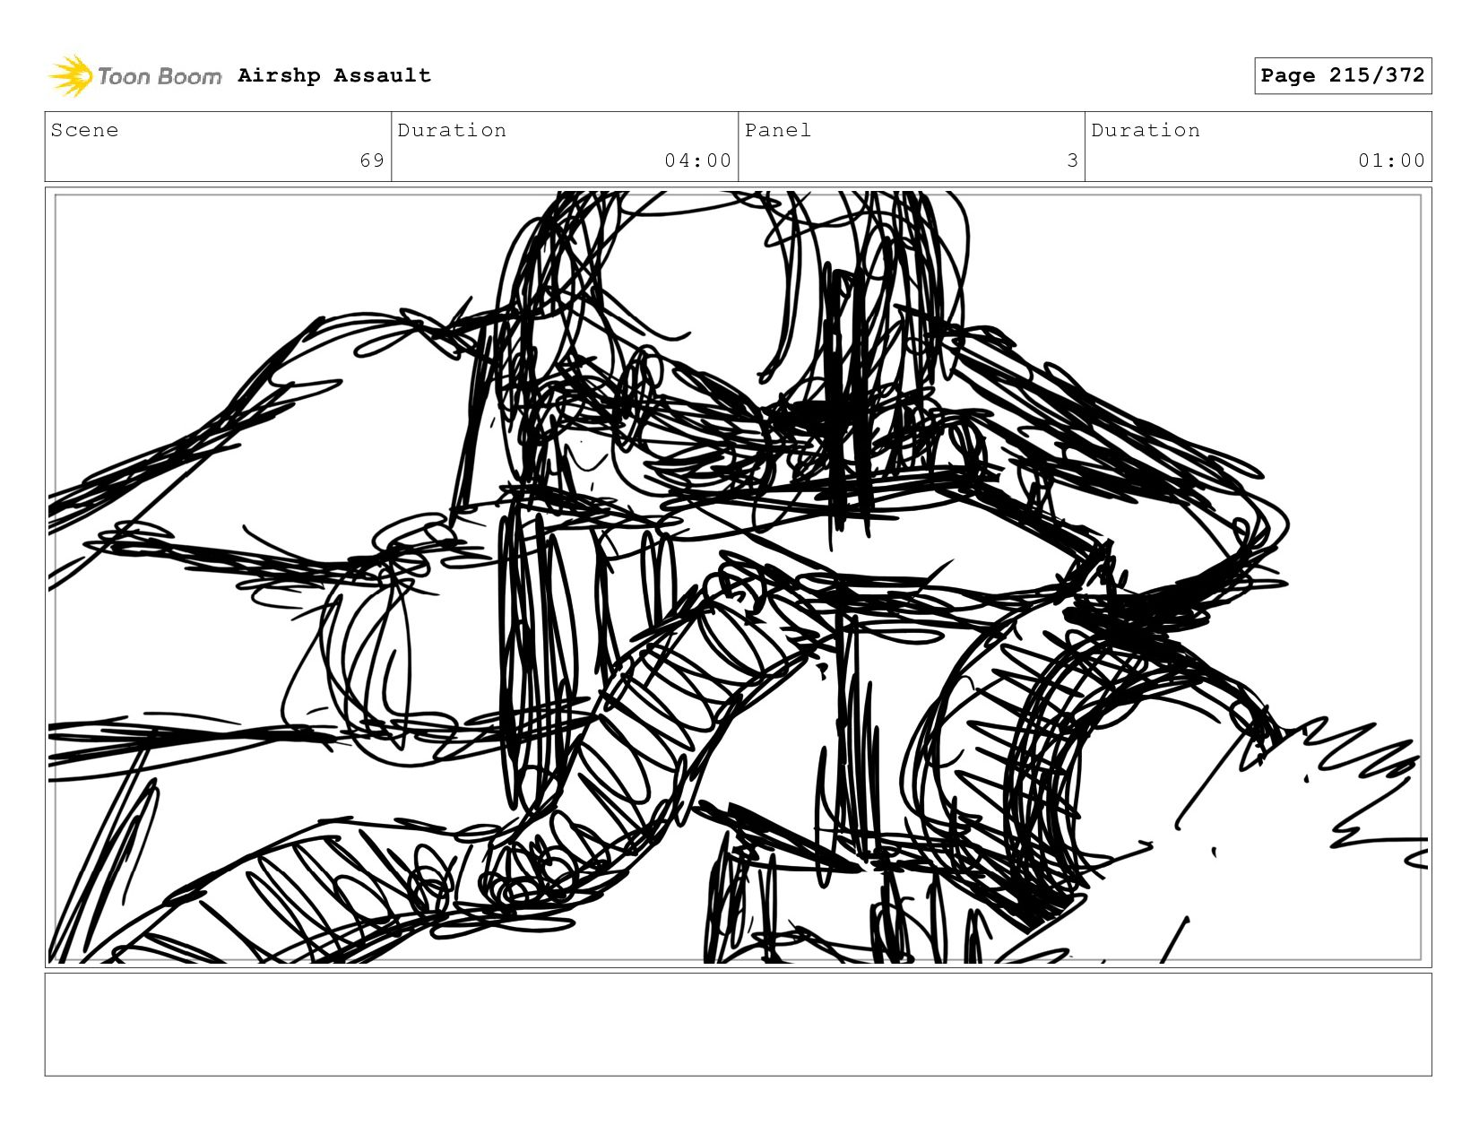Select the panel duration value '01:00'
The image size is (1479, 1143).
1391,160
